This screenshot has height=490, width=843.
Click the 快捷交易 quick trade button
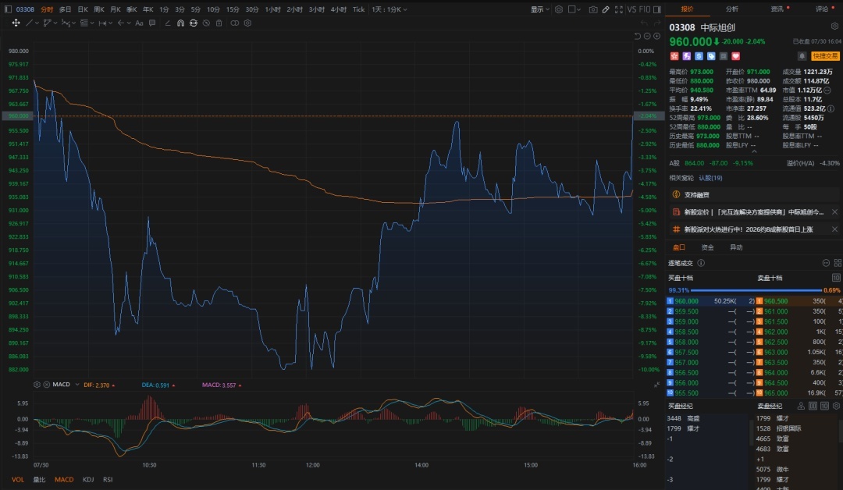tap(825, 56)
